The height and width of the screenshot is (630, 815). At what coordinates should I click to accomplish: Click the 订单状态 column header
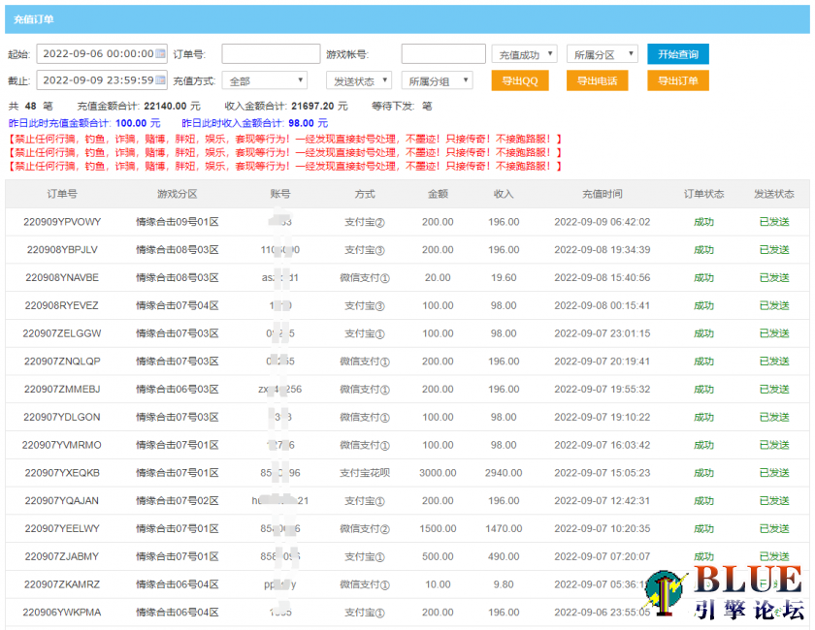[703, 194]
